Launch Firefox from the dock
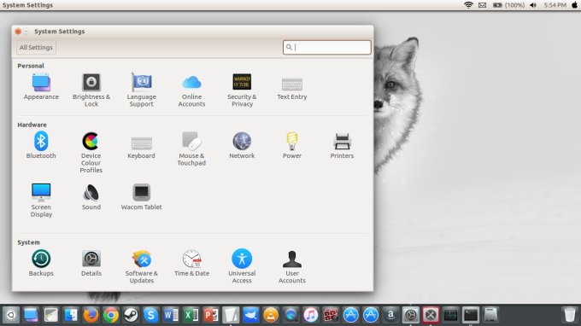 click(x=91, y=315)
